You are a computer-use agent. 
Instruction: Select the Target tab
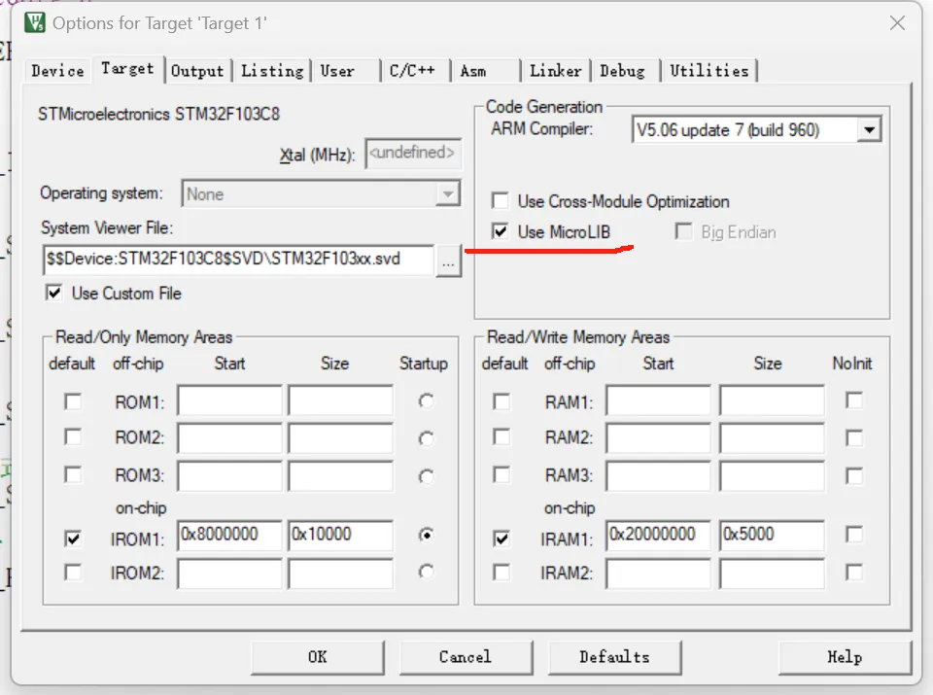(127, 68)
